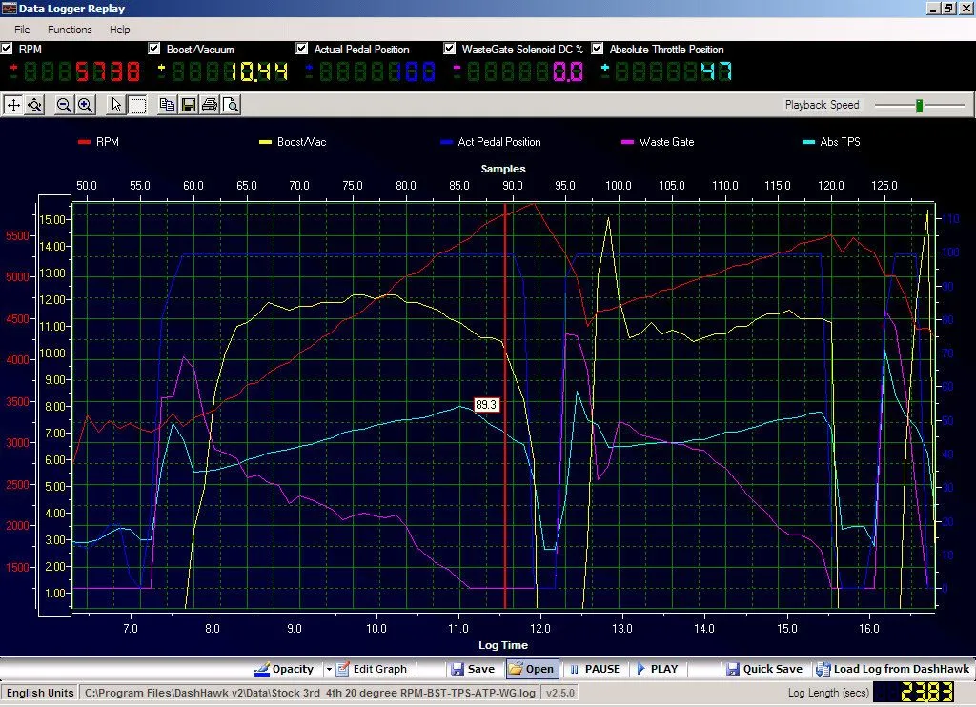Open the Help menu
Screen dimensions: 976x707
119,30
